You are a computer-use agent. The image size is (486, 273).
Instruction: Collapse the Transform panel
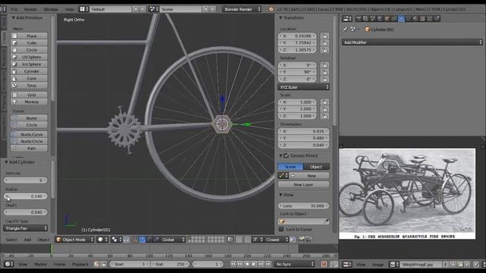pyautogui.click(x=281, y=18)
